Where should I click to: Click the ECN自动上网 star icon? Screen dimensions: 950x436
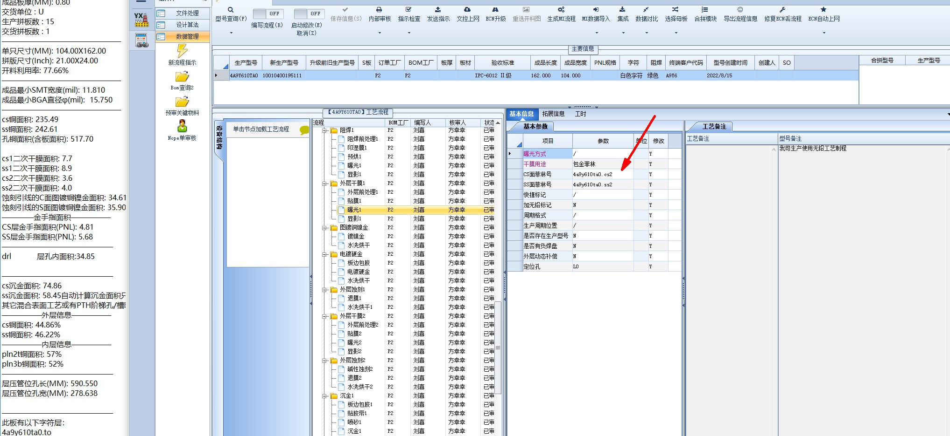[823, 10]
